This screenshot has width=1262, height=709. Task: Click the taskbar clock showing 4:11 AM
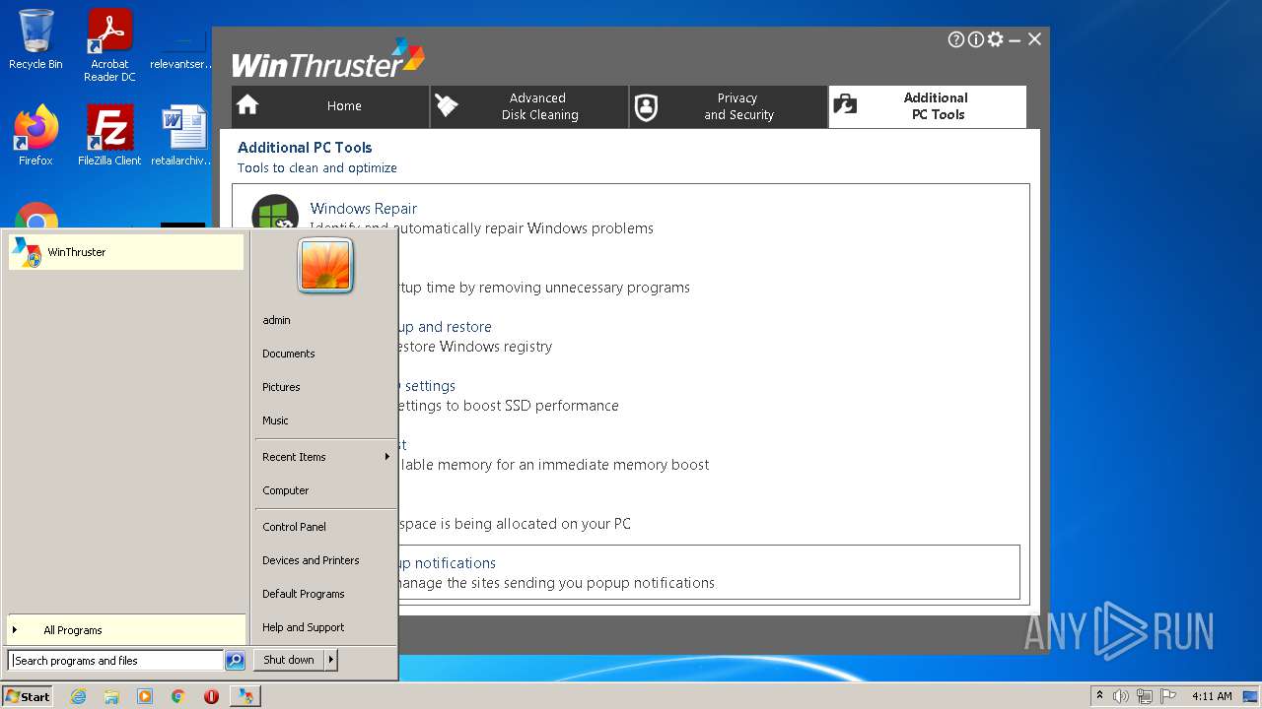[1212, 696]
